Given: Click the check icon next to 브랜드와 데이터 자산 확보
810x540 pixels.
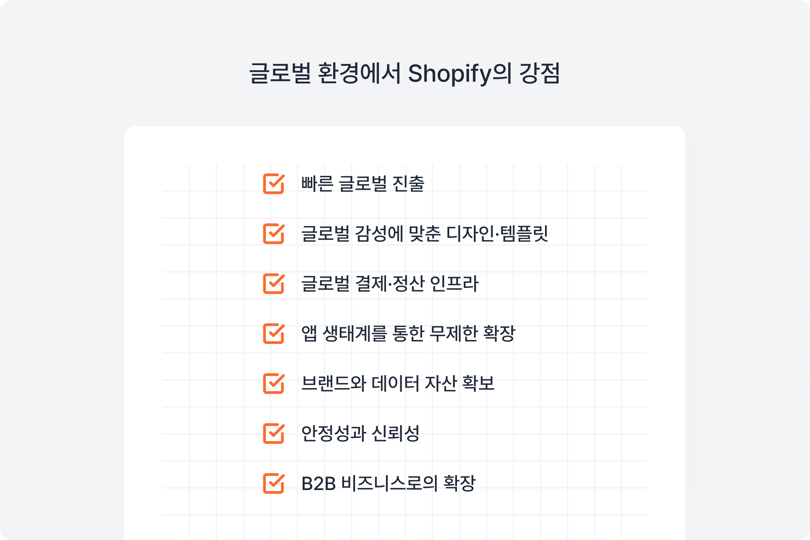Looking at the screenshot, I should pyautogui.click(x=274, y=384).
